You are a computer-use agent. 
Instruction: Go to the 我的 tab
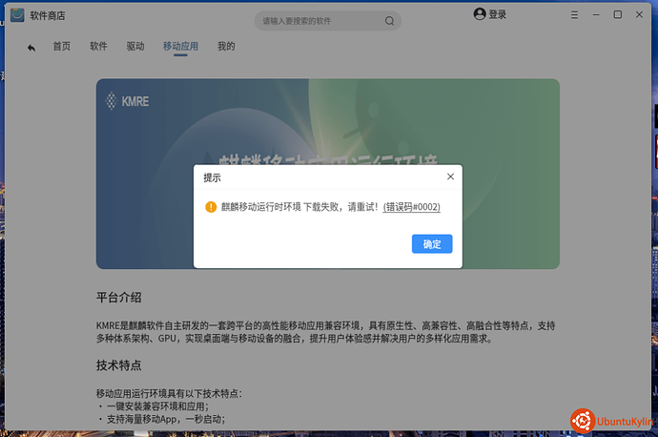(x=226, y=47)
